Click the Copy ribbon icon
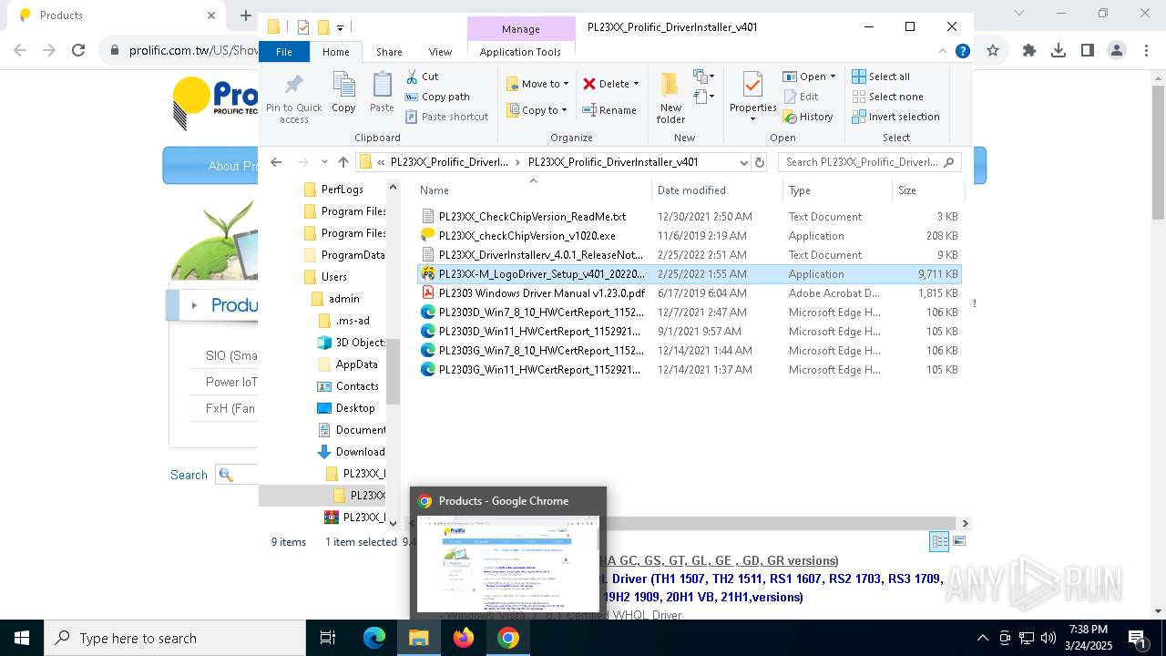The width and height of the screenshot is (1166, 656). point(343,92)
